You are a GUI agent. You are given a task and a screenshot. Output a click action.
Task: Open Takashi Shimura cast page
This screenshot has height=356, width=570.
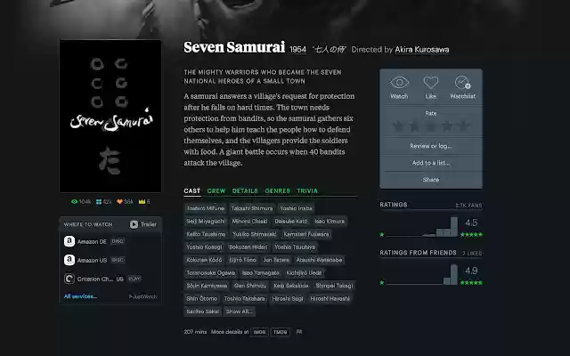click(x=251, y=208)
